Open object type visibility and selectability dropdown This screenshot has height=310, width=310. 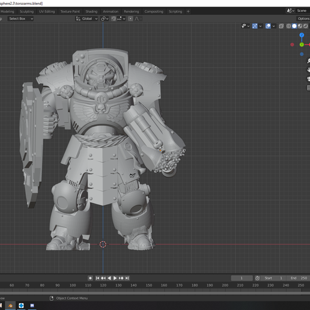[x=246, y=26]
